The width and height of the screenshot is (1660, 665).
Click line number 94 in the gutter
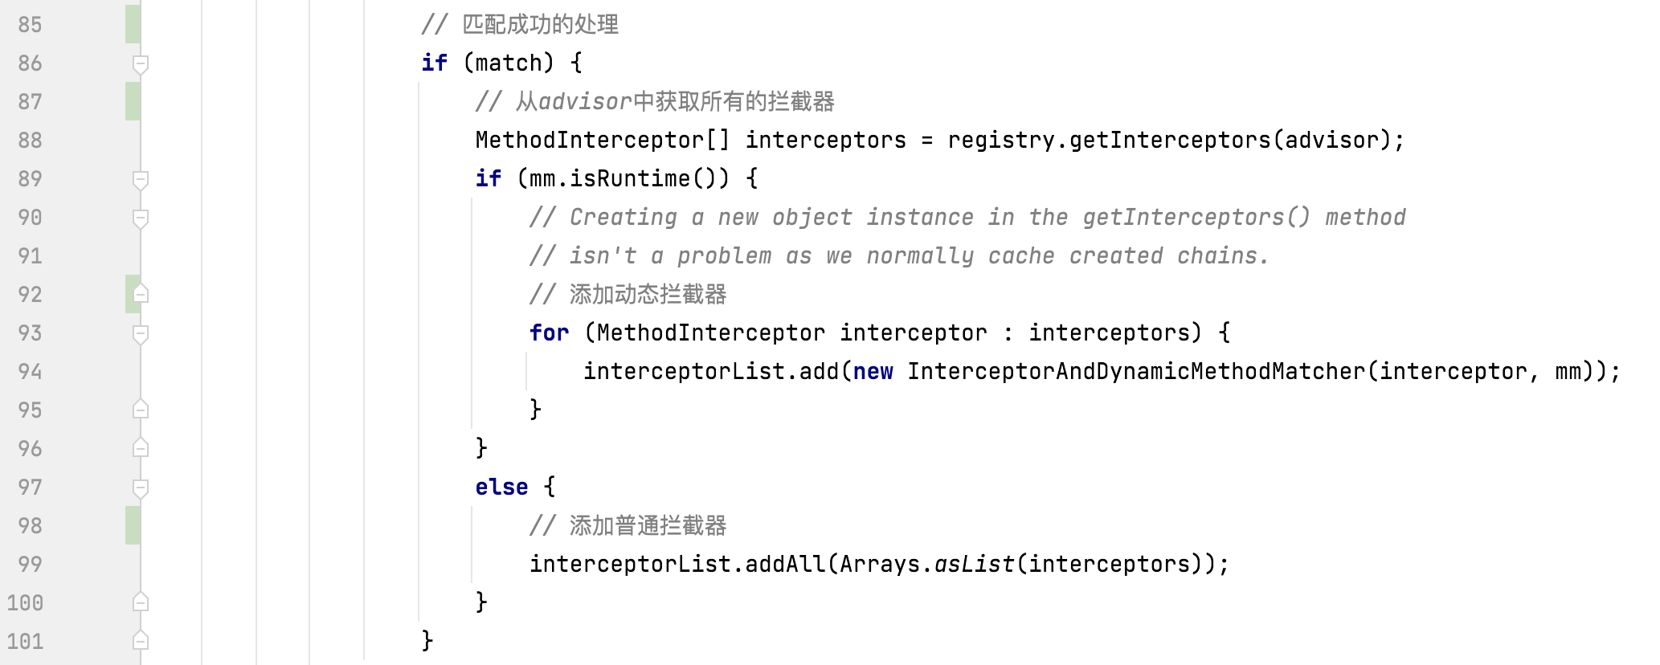[30, 372]
